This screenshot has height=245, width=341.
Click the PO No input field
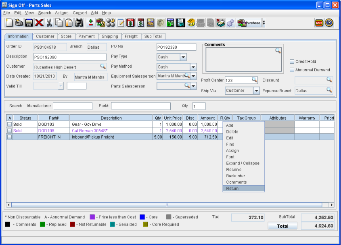pyautogui.click(x=176, y=47)
